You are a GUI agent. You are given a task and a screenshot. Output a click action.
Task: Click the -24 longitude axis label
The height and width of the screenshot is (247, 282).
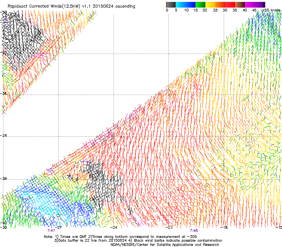tap(114, 228)
